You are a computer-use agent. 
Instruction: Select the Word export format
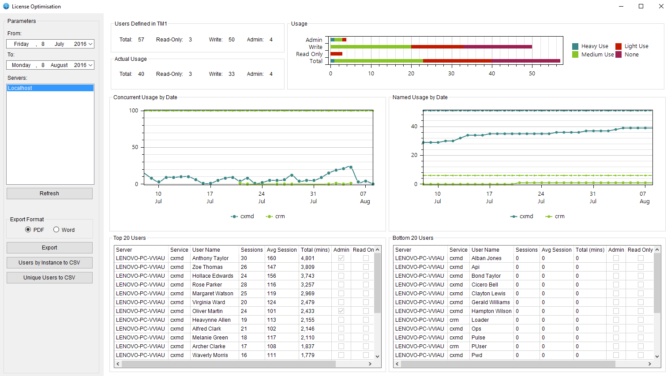point(56,230)
